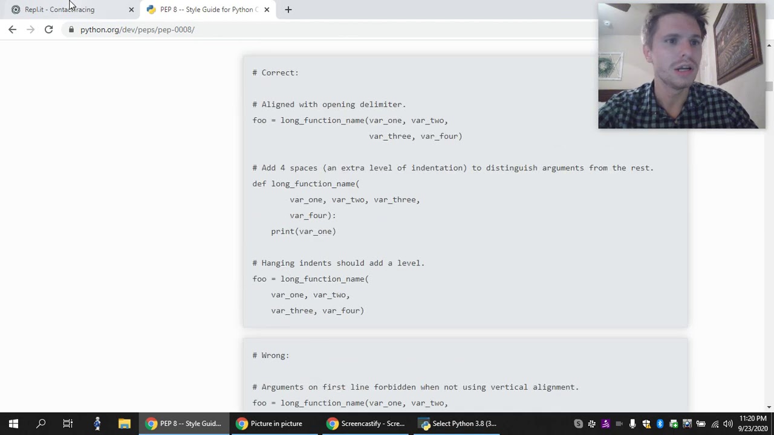
Task: Click the python.org address bar URL
Action: point(137,30)
